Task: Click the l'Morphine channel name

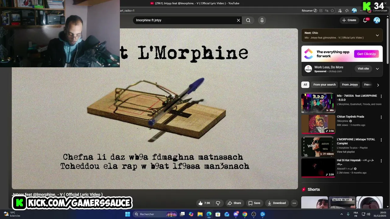Action: click(x=343, y=121)
